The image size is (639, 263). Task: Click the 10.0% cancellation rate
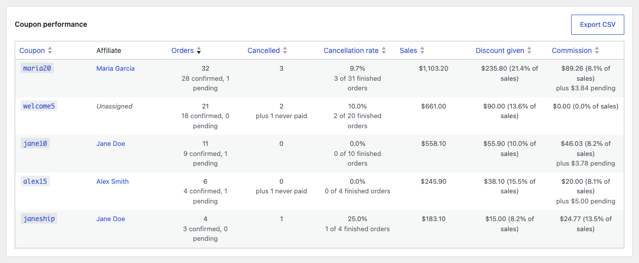(357, 106)
